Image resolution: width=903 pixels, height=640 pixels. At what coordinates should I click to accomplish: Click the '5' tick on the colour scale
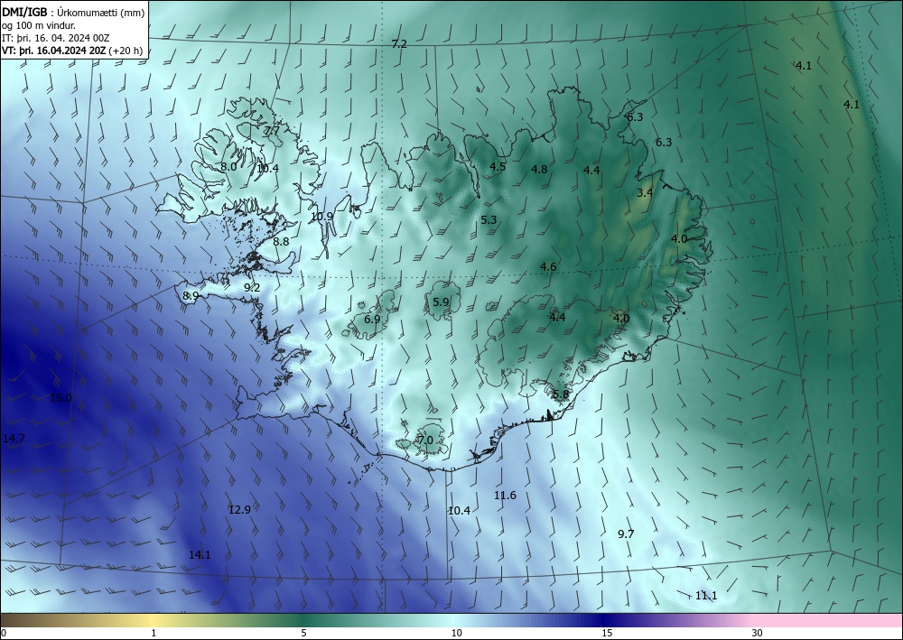pyautogui.click(x=303, y=634)
